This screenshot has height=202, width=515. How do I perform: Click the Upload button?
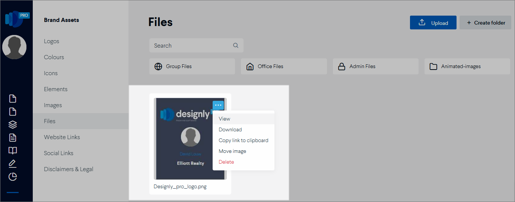click(433, 22)
